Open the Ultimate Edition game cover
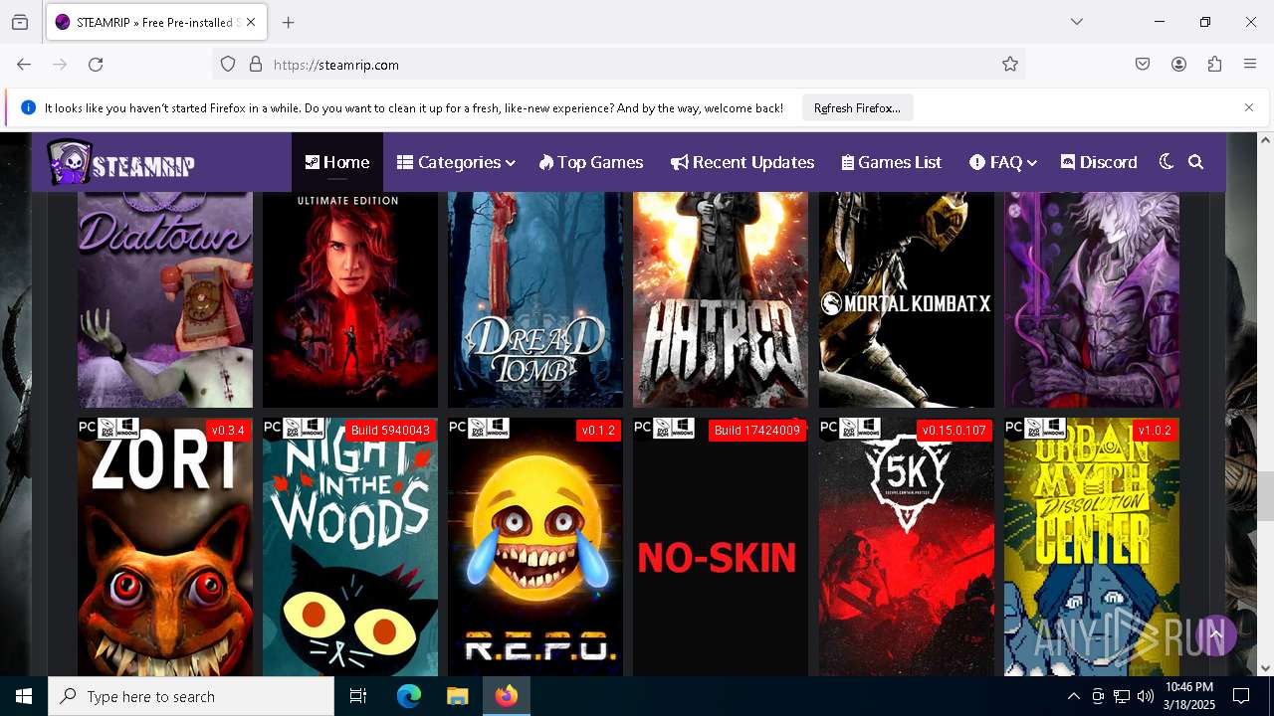 point(350,299)
